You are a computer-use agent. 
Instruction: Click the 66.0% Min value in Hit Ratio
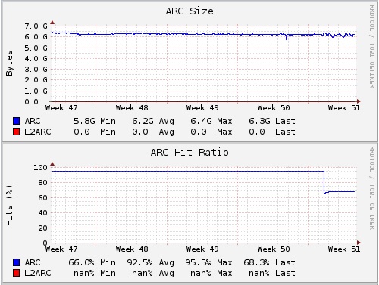coord(81,262)
